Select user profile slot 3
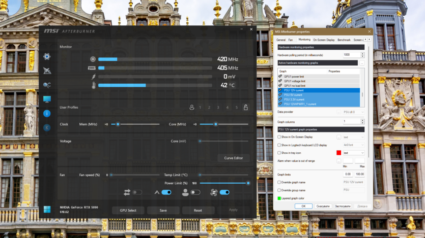Viewport: 425px width, 238px height. tap(218, 108)
